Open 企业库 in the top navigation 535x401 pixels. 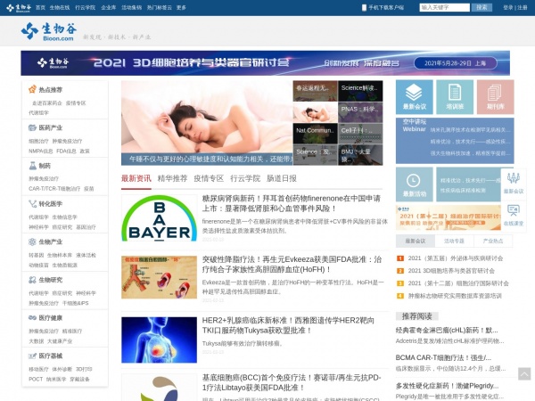(109, 7)
